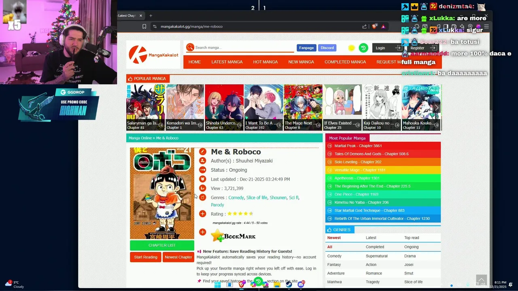Screen dimensions: 518x291
Task: Select the Ongoing status filter
Action: (x=411, y=247)
